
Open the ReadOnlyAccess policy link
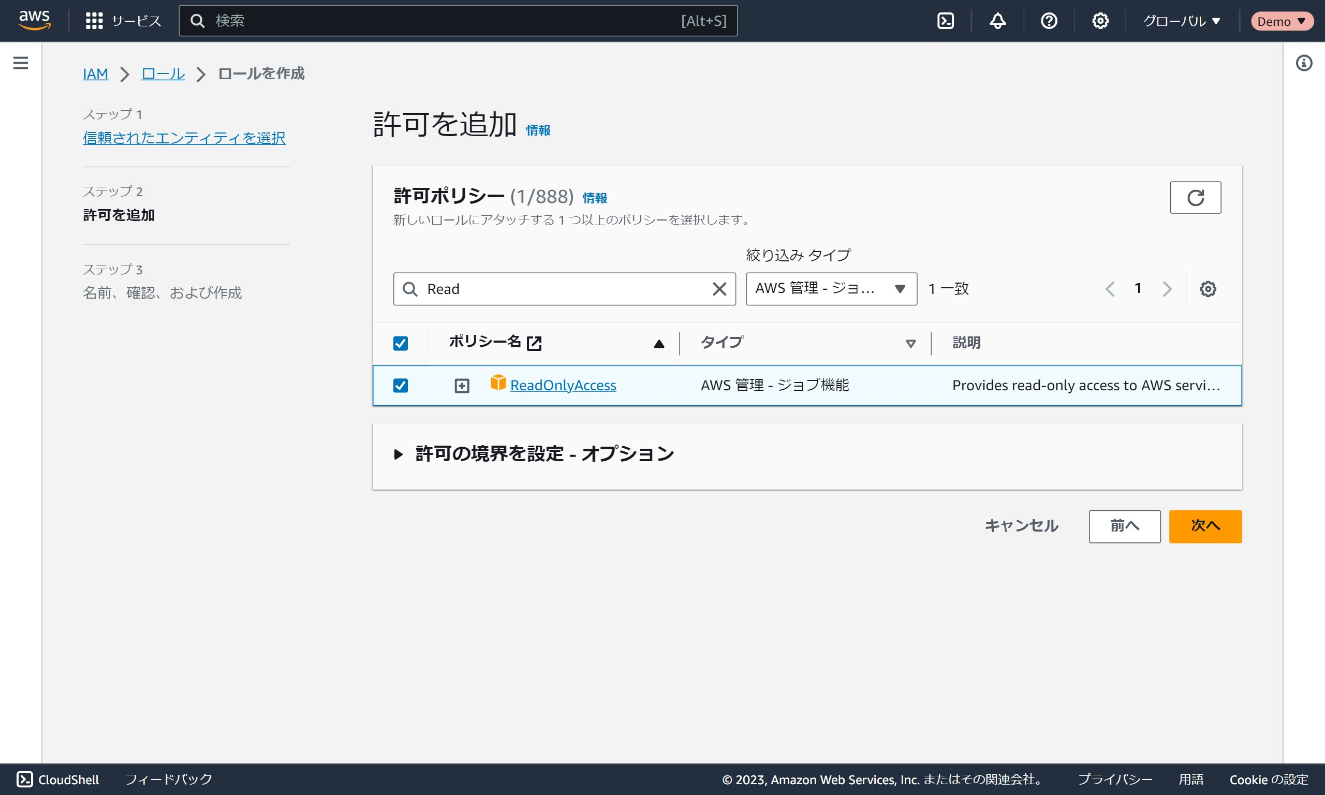coord(563,386)
